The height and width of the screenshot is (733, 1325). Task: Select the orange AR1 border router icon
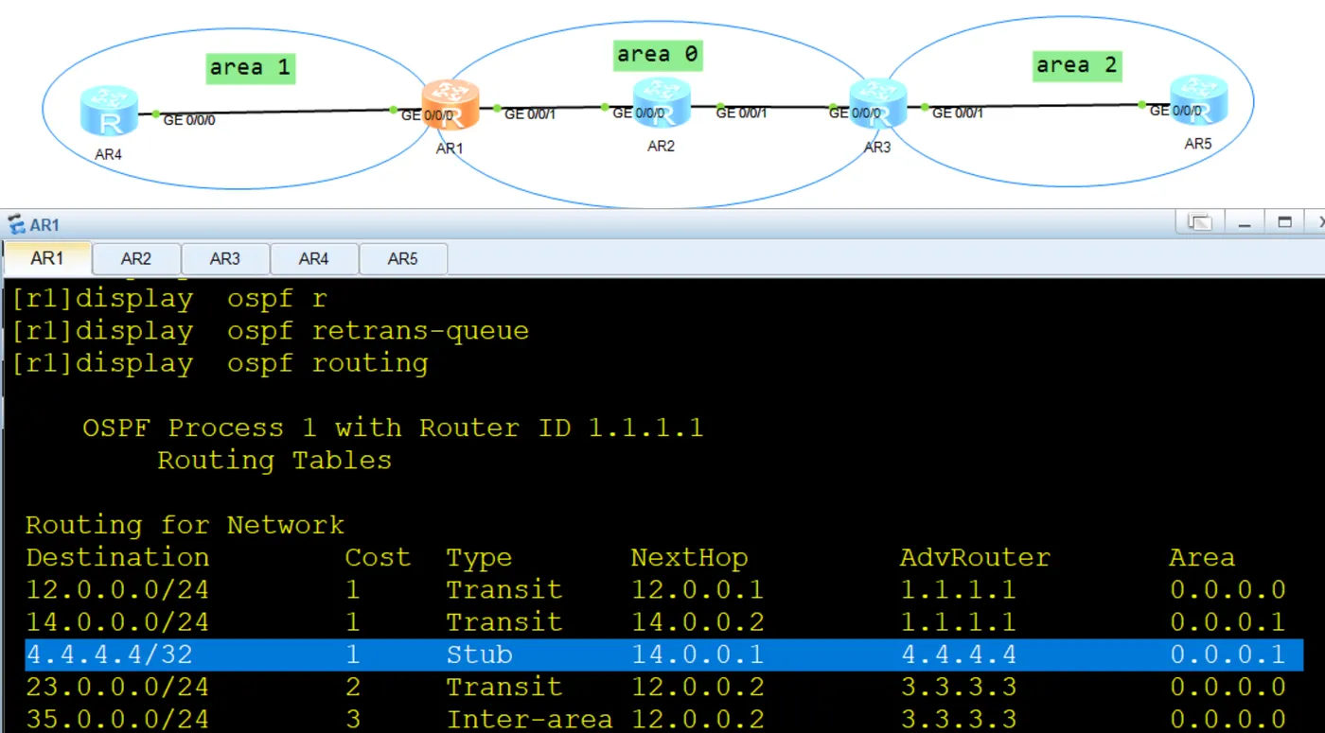449,102
